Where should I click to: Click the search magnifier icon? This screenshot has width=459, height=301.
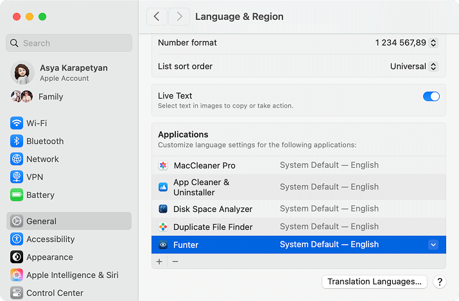tap(14, 43)
